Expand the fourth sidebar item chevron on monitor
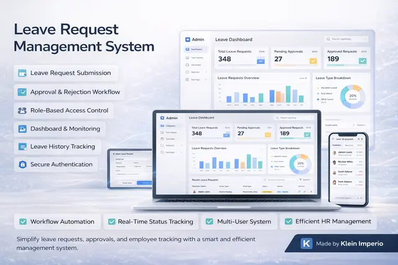The image size is (398, 265). [x=206, y=72]
